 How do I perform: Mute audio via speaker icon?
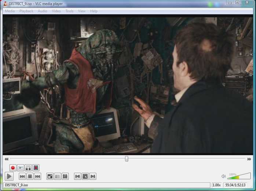coord(223,176)
